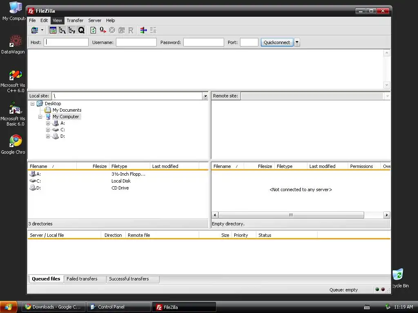
Task: Select My Documents in local tree
Action: (x=67, y=110)
